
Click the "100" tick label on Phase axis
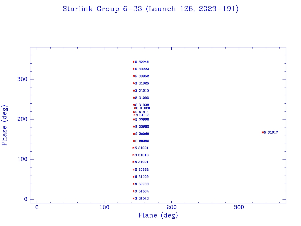(22, 159)
